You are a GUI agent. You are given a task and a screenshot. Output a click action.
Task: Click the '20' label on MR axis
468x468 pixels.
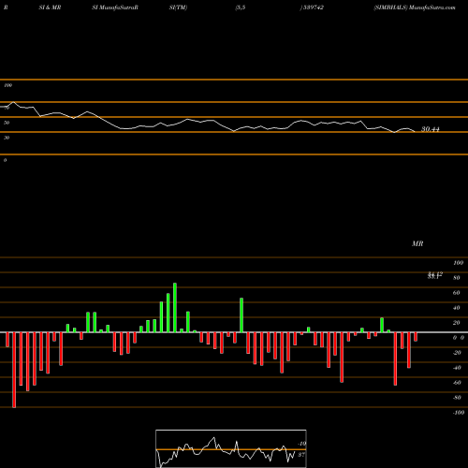tap(456, 323)
